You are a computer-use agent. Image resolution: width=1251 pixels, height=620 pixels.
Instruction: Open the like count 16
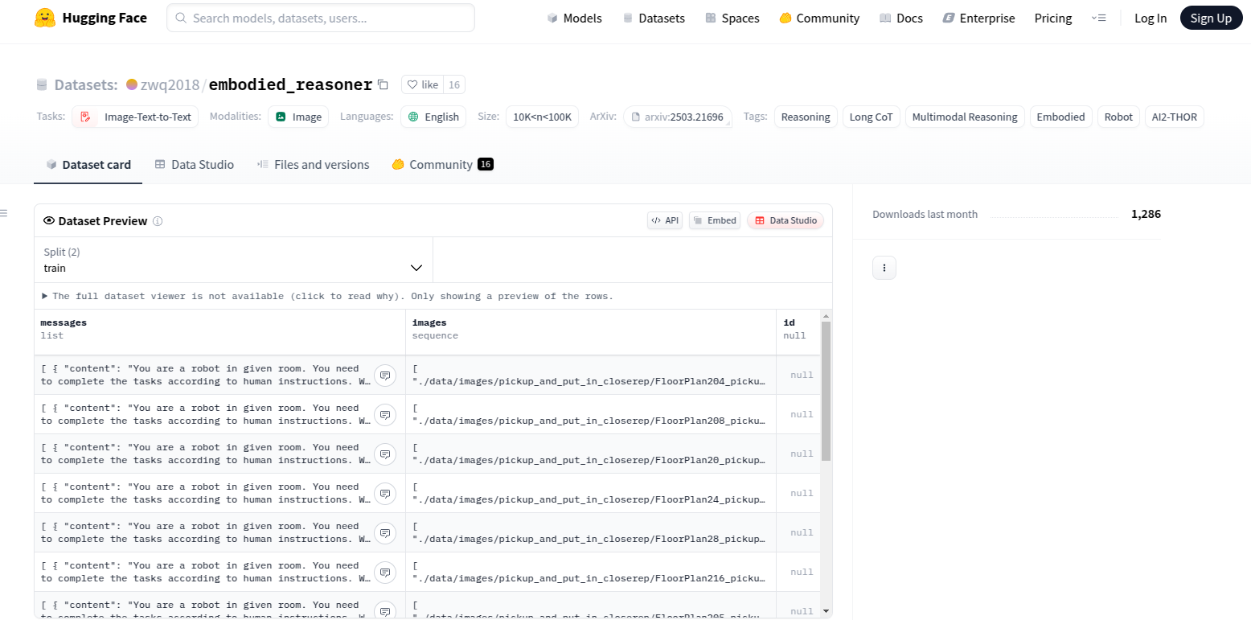pos(454,84)
